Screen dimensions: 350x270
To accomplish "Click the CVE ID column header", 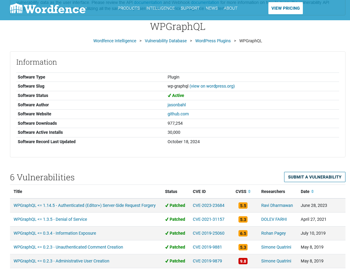I will (199, 191).
